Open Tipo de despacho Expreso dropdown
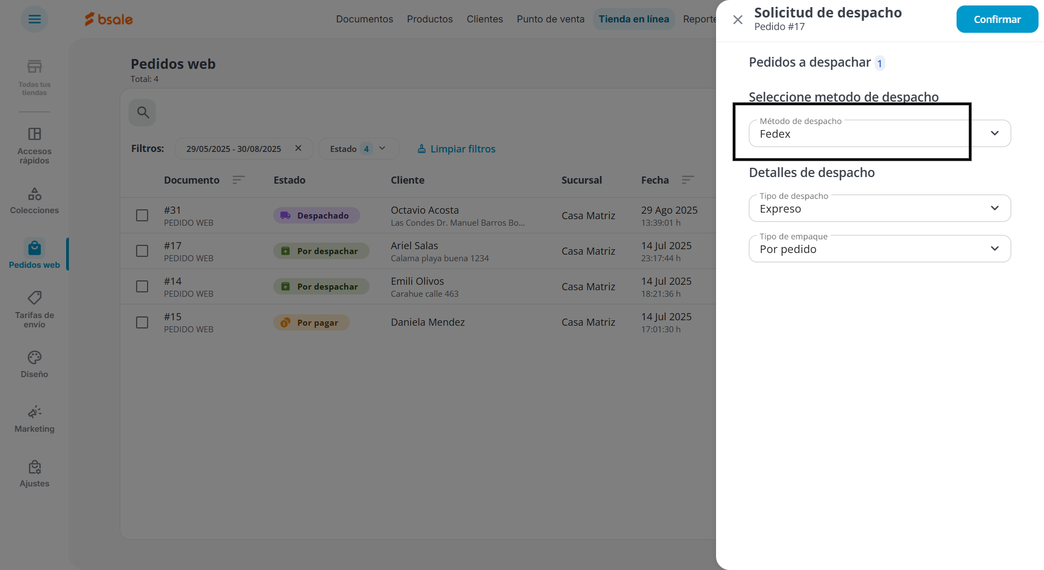 (x=880, y=208)
